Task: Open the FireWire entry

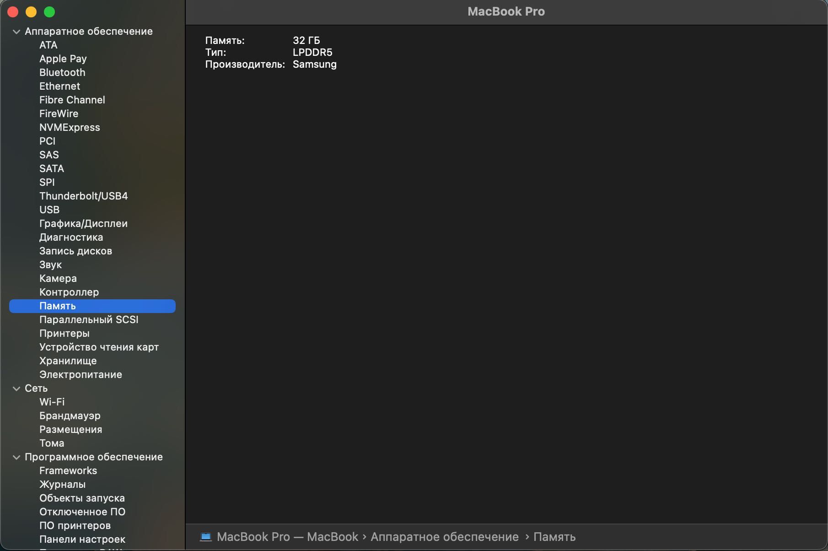Action: pos(59,113)
